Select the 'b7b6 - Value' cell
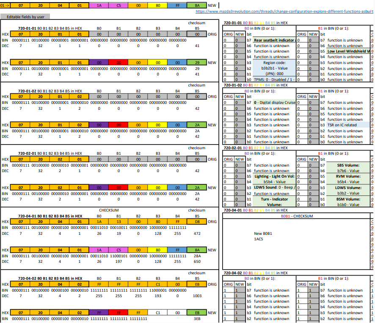The image size is (375, 323). click(x=348, y=171)
